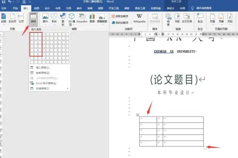The image size is (238, 158).
Task: Switch to the 邮件 (Mailings) tab
Action: pyautogui.click(x=79, y=8)
